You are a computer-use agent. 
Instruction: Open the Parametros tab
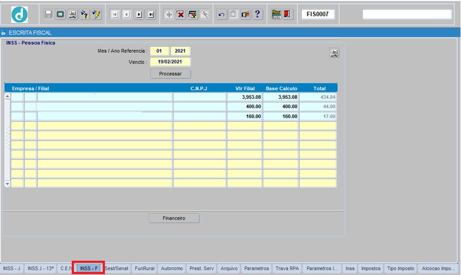tap(256, 268)
